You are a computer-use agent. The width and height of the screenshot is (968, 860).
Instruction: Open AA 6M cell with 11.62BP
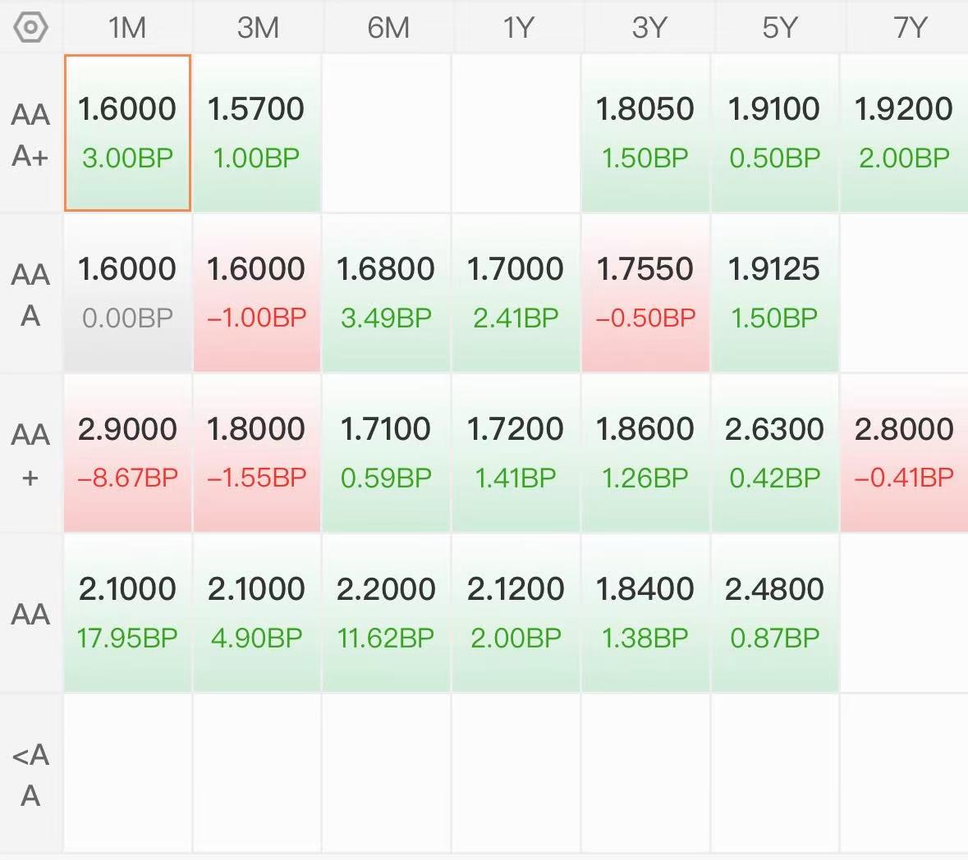[387, 613]
